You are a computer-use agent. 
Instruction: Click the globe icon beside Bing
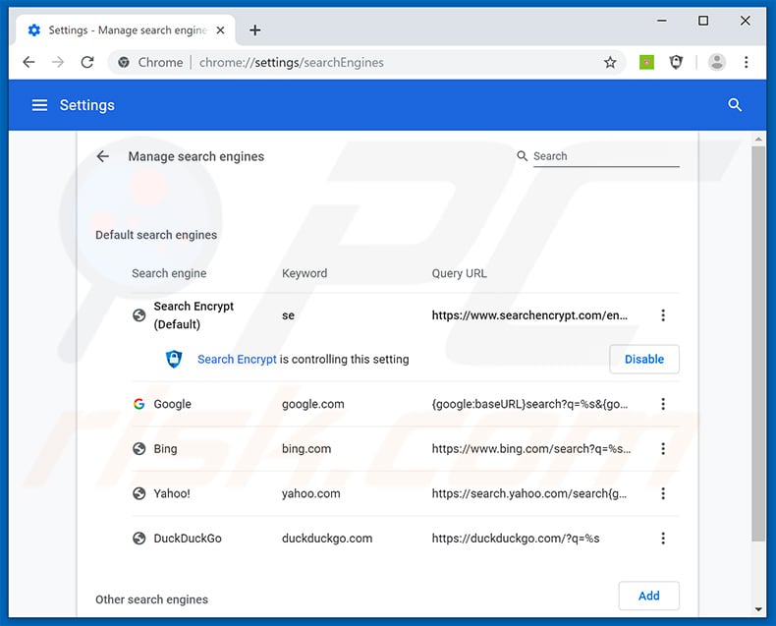139,449
